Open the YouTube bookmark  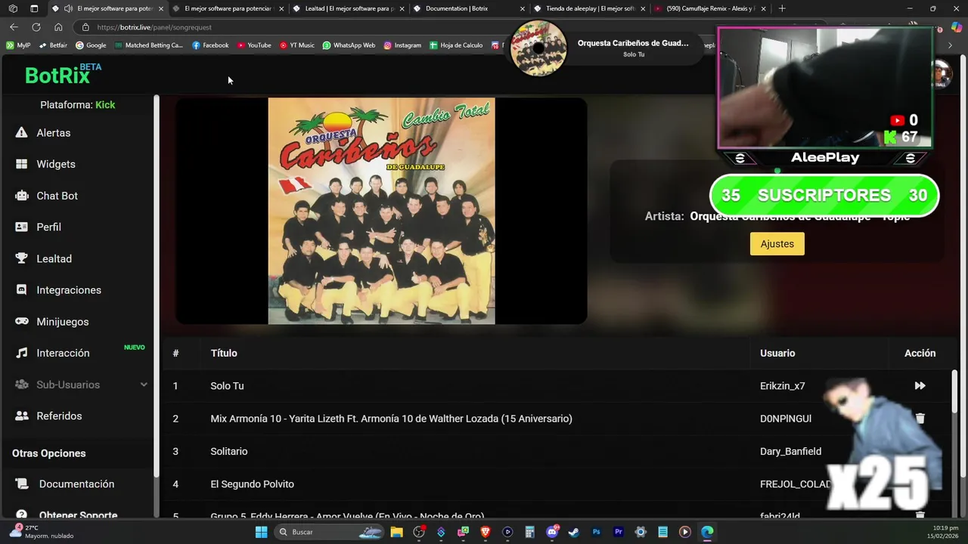tap(254, 45)
